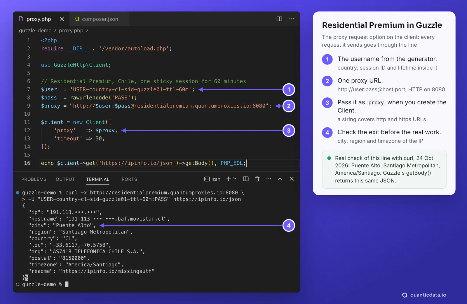Click proxy.php in the breadcrumb
Screen dimensions: 467x304
[x=71, y=31]
